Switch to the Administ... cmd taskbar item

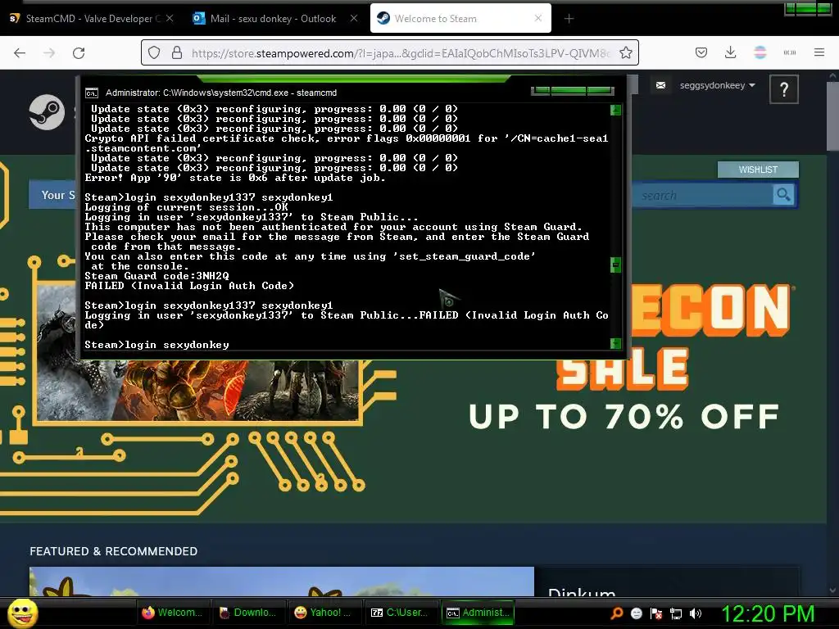click(x=478, y=613)
